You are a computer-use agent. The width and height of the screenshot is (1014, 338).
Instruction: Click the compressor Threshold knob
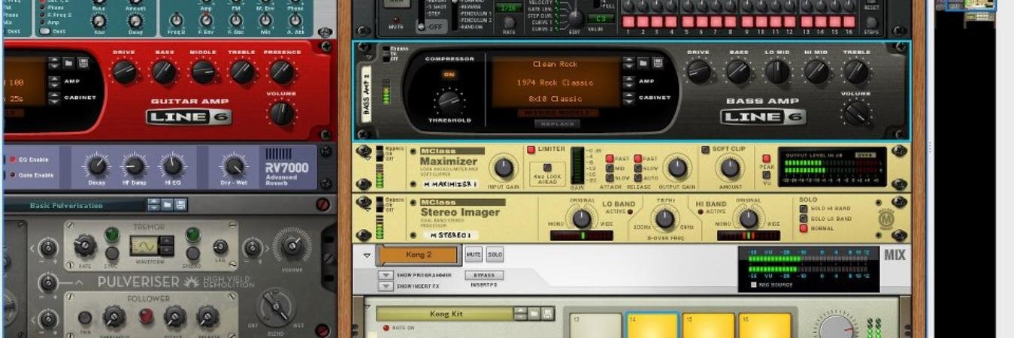pos(449,101)
